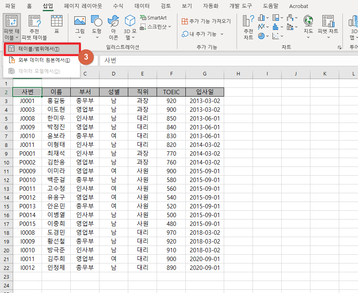This screenshot has height=293, width=358.
Task: Select the cell containing P0009
Action: tap(28, 171)
